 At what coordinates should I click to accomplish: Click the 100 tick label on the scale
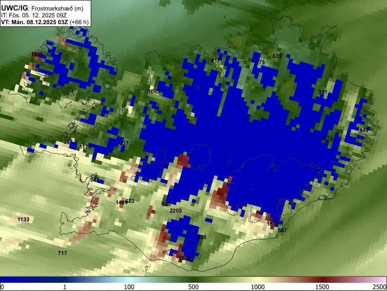pos(129,287)
